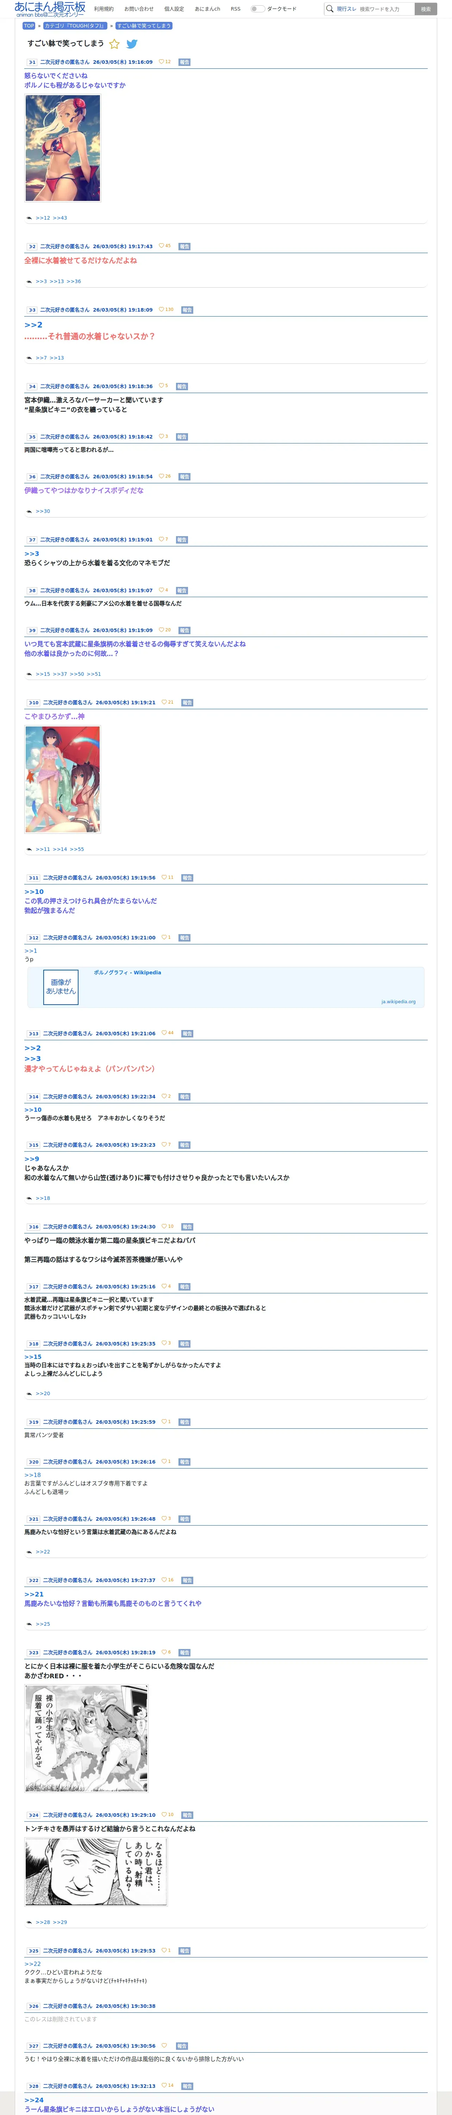Open RSS in header menu

(x=236, y=9)
